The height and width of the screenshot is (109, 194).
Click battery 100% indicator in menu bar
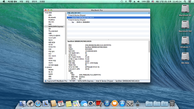pyautogui.click(x=145, y=2)
